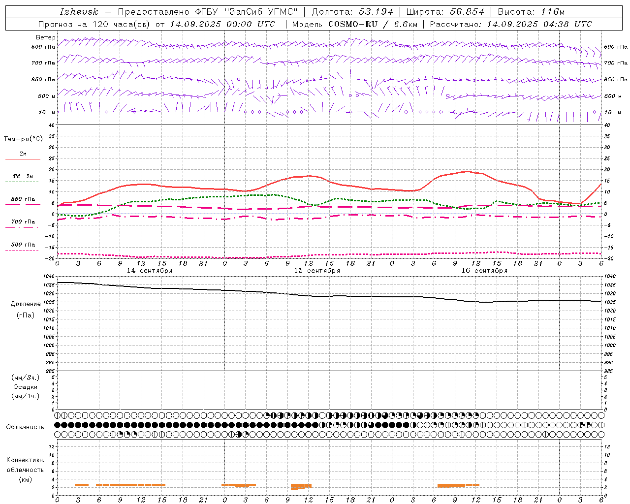Click the '15 сентября' date label
The image size is (630, 504).
(317, 271)
